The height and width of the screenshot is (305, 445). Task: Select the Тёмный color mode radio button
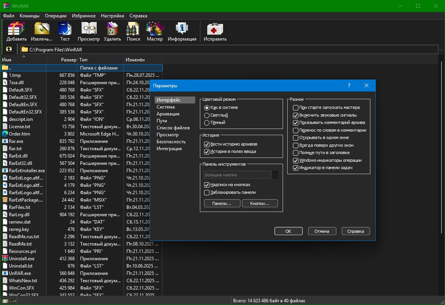point(207,123)
